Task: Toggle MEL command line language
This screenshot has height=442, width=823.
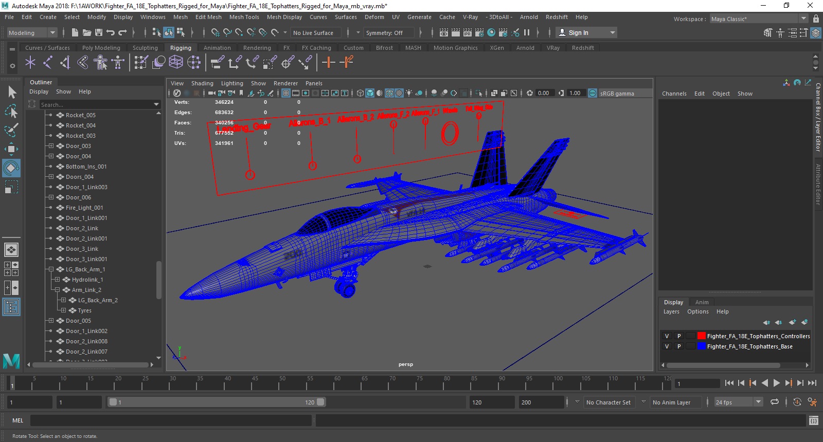Action: pyautogui.click(x=18, y=420)
